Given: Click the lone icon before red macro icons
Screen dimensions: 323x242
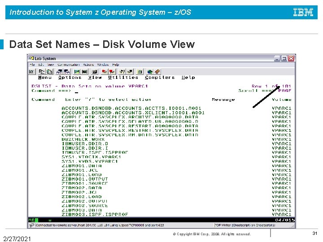Looking at the screenshot, I should (95, 72).
